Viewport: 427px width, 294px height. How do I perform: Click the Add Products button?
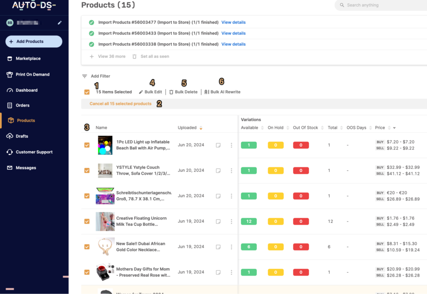(x=34, y=41)
